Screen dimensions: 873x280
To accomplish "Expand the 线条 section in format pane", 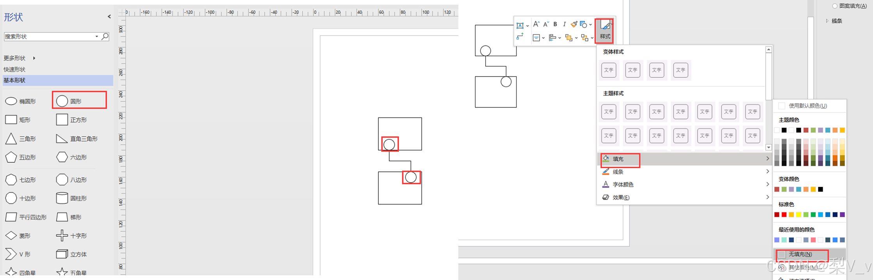I will pos(827,21).
